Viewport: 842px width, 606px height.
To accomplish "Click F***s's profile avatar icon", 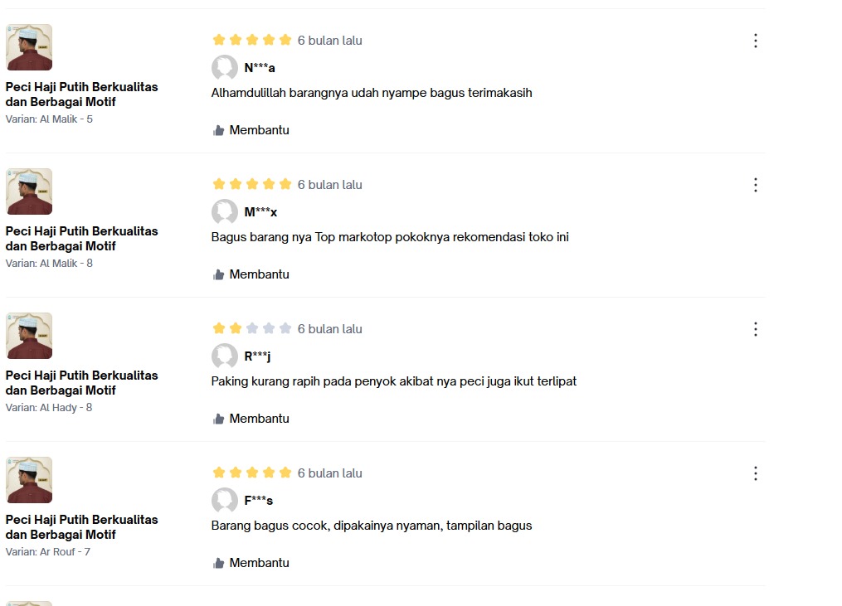I will click(x=224, y=501).
